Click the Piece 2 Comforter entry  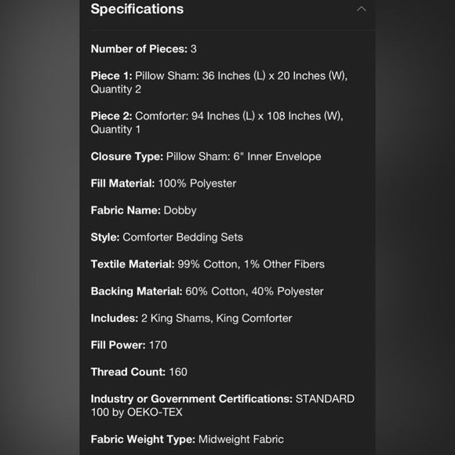tap(217, 122)
